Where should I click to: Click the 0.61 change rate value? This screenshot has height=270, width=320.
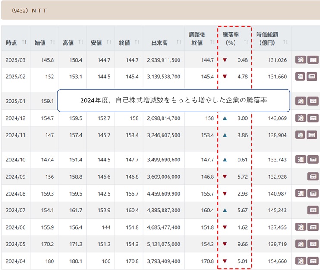tap(242, 160)
